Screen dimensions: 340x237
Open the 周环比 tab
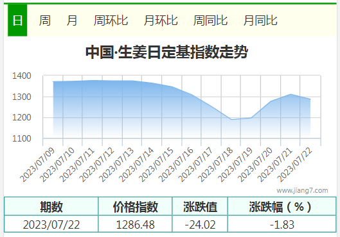click(111, 20)
